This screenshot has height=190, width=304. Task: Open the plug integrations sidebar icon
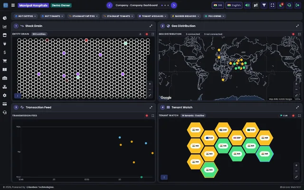click(x=5, y=44)
